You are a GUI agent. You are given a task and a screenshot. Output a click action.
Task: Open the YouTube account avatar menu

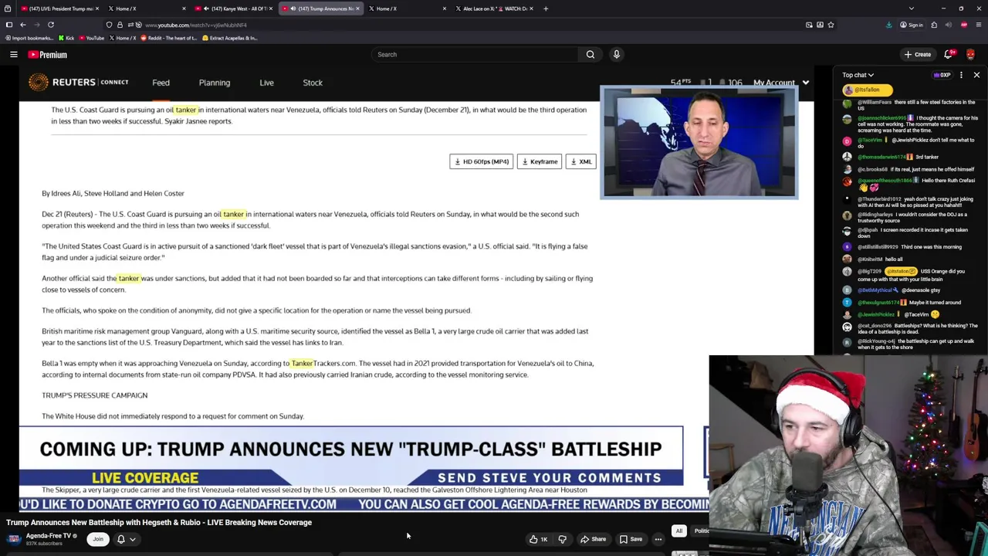[970, 54]
